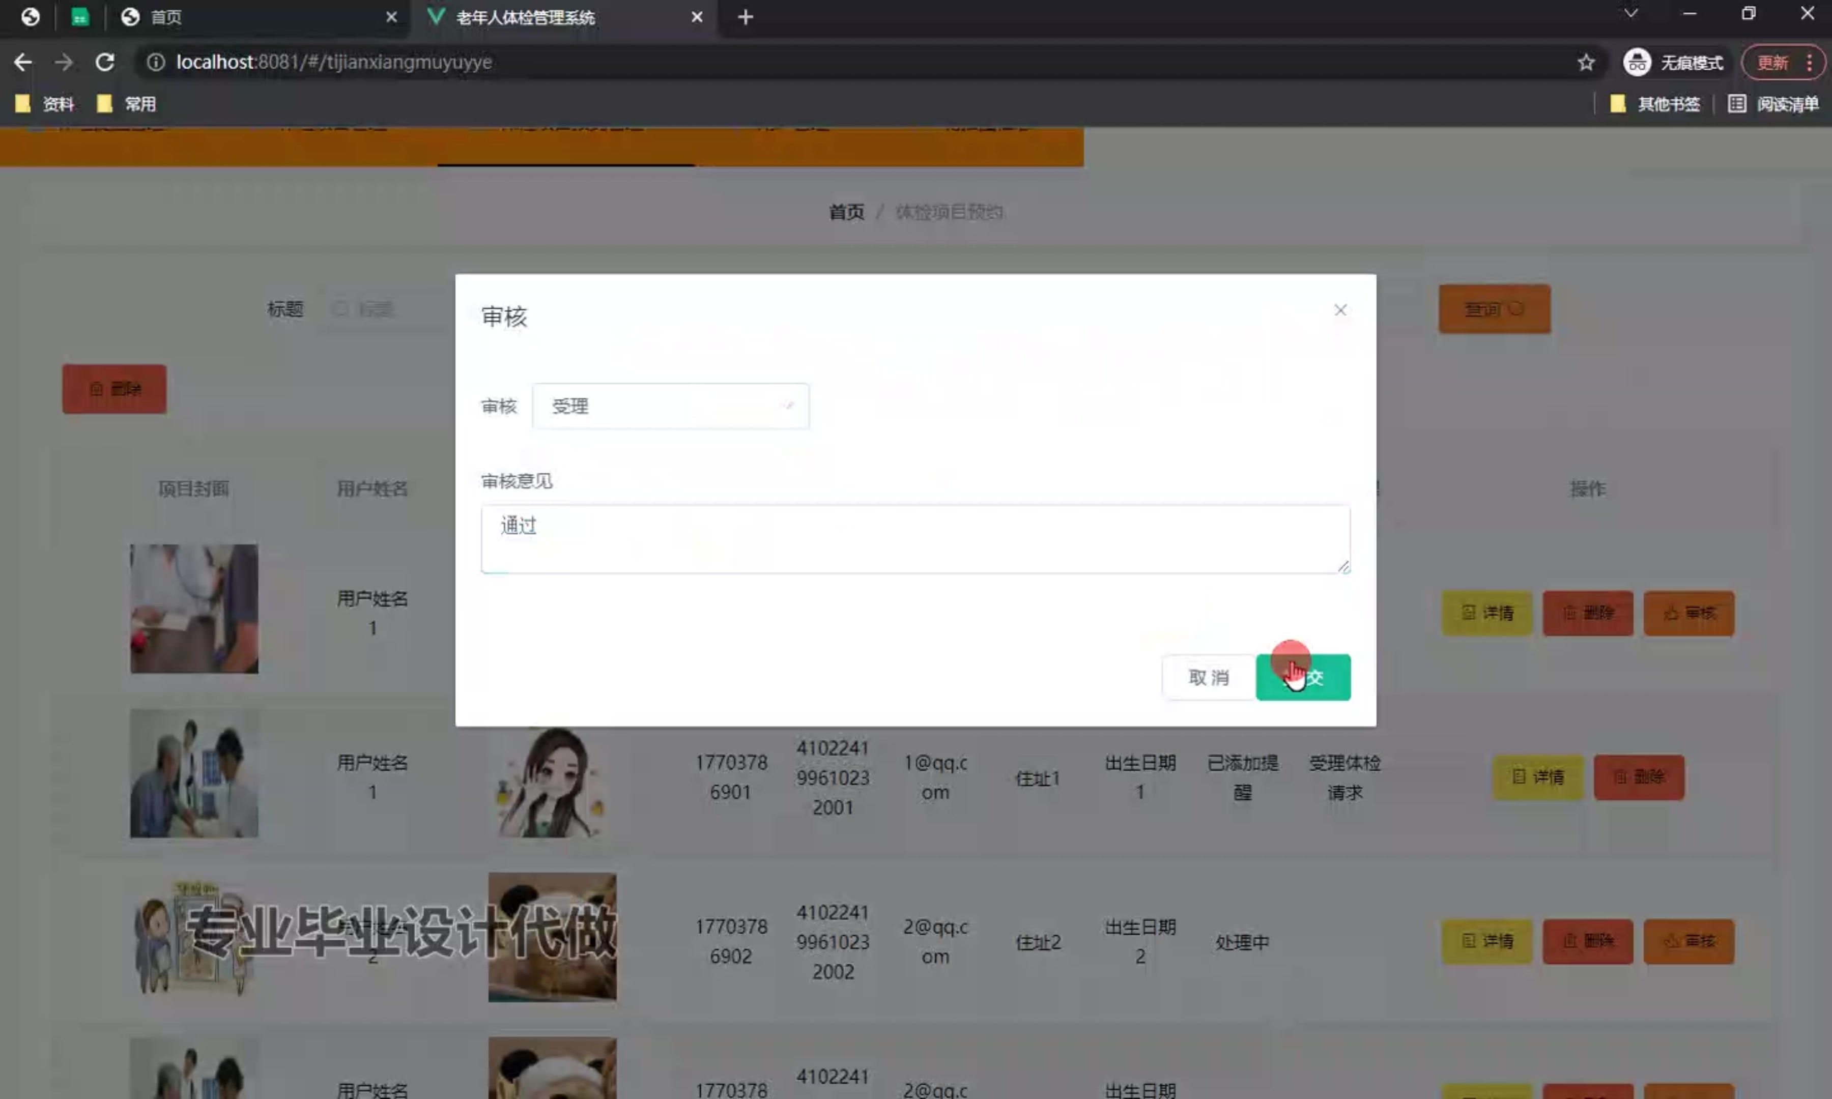The width and height of the screenshot is (1832, 1099).
Task: Click the 取消 button in the dialog
Action: (x=1208, y=677)
